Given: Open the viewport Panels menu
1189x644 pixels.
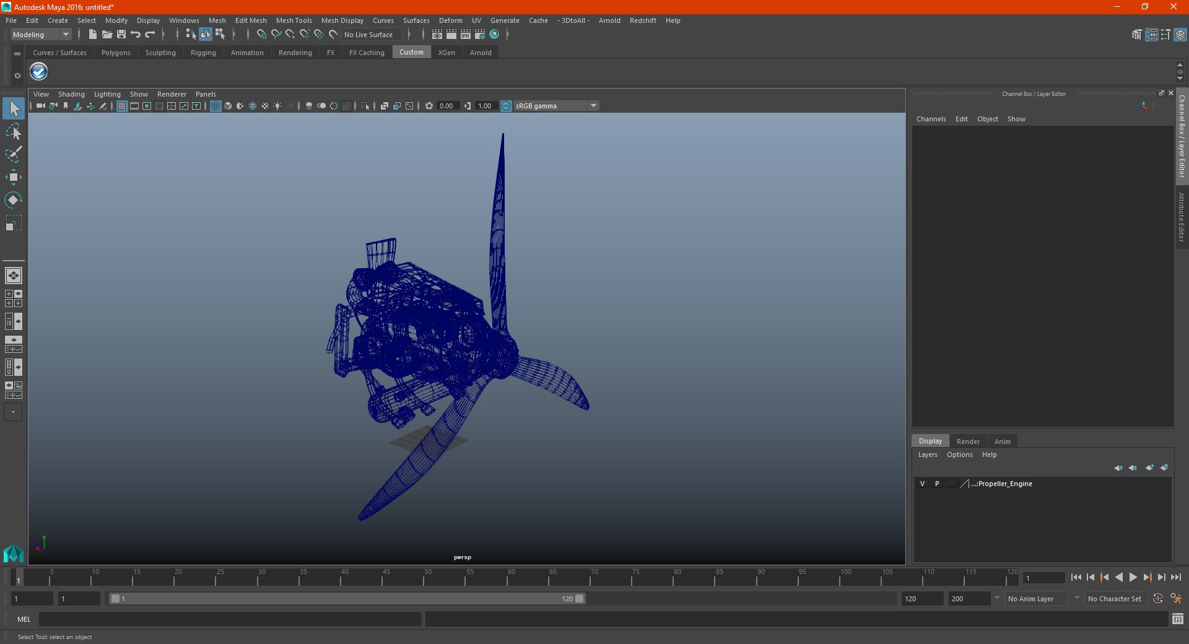Looking at the screenshot, I should (206, 94).
